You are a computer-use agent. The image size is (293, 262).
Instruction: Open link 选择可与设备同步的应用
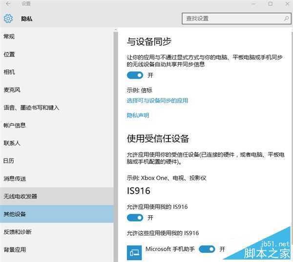157,101
